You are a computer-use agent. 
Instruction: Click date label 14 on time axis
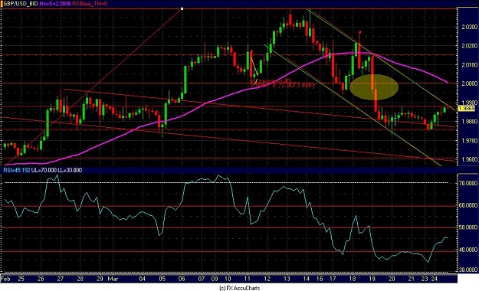click(x=307, y=279)
